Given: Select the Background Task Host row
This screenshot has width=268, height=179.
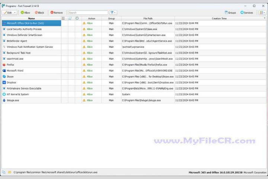Looking at the screenshot, I should click(134, 53).
